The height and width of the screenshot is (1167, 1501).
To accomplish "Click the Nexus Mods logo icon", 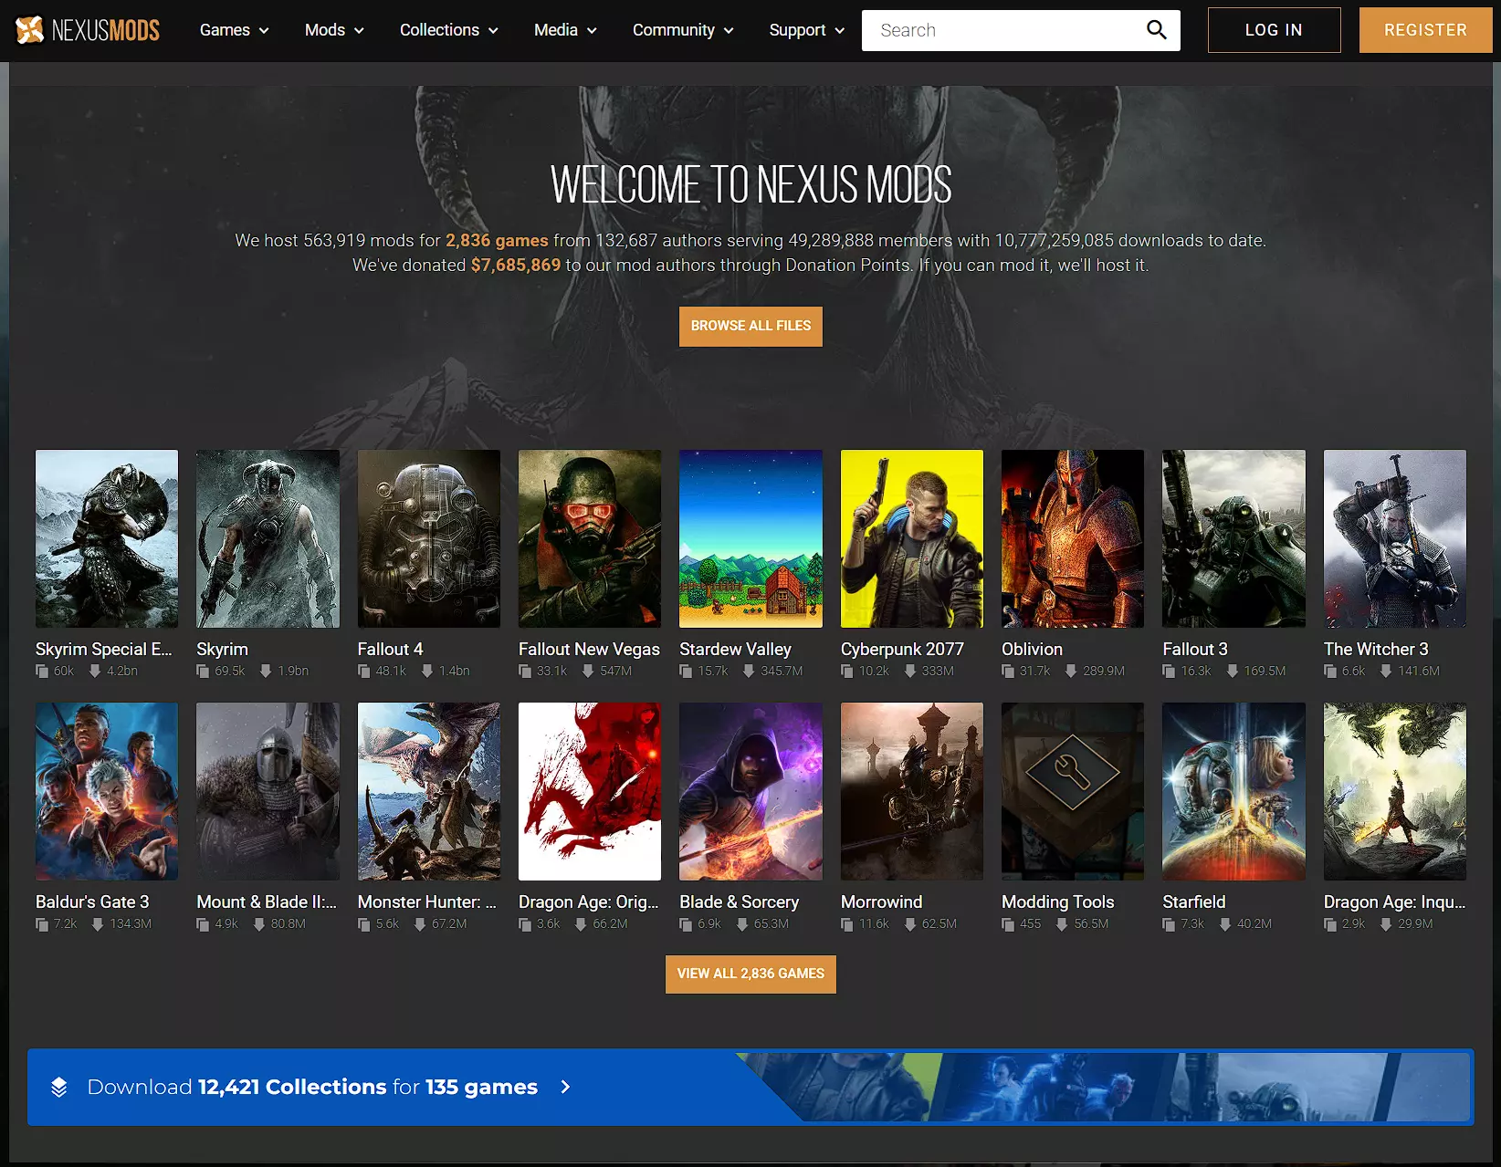I will 30,30.
